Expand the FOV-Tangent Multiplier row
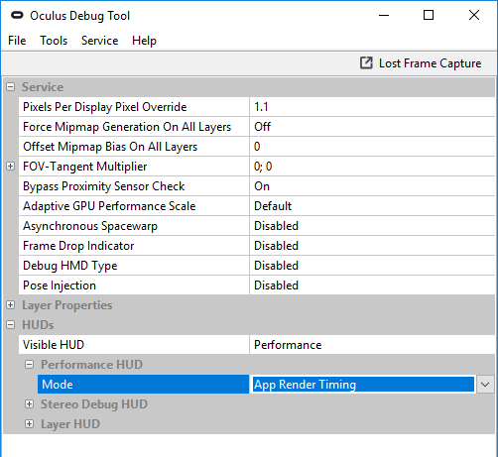The image size is (498, 457). pos(11,167)
